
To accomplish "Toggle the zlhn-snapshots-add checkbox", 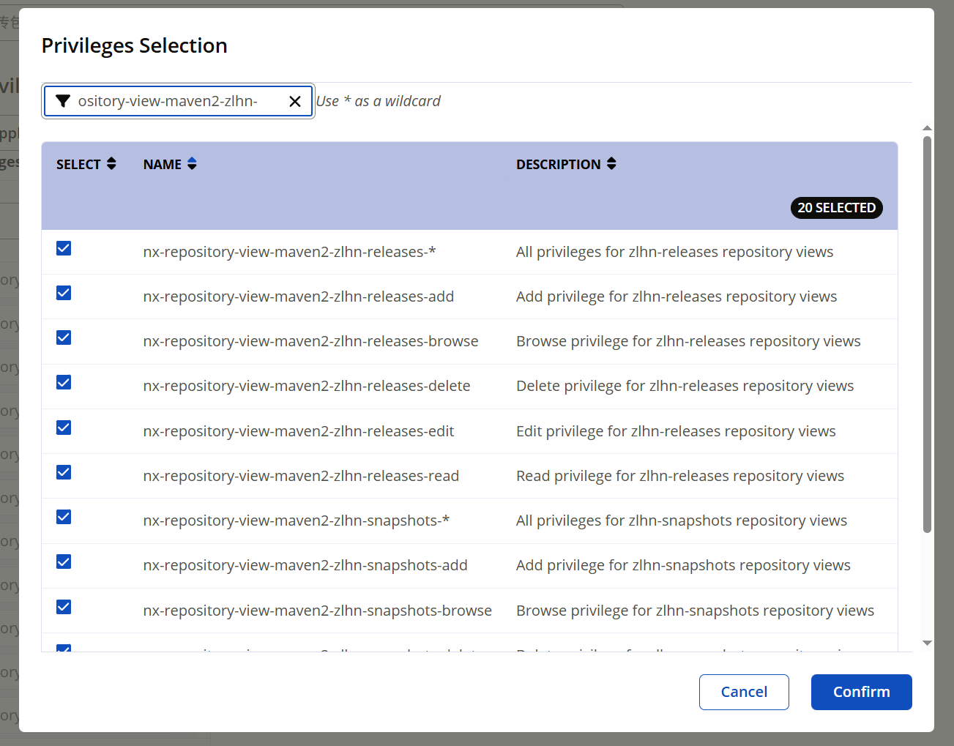I will [x=64, y=562].
